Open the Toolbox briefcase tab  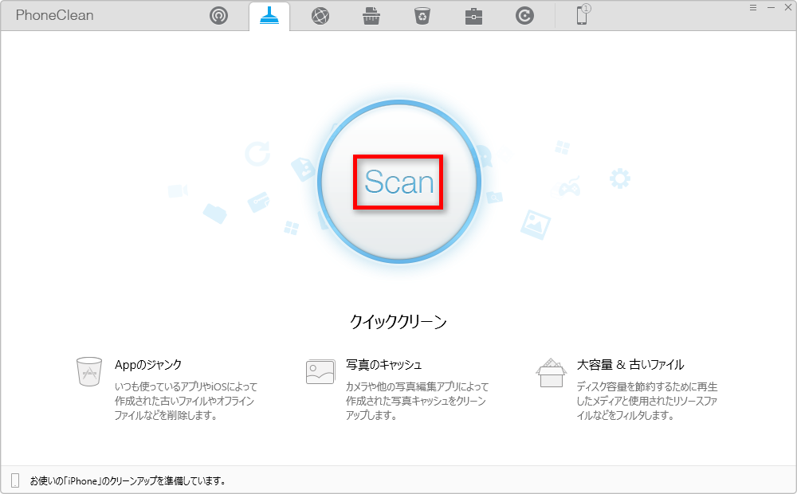473,16
